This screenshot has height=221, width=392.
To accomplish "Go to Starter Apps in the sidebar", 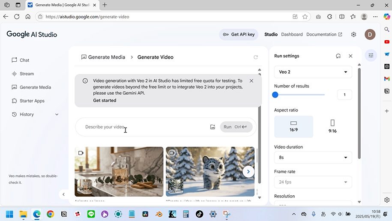I will [x=32, y=101].
